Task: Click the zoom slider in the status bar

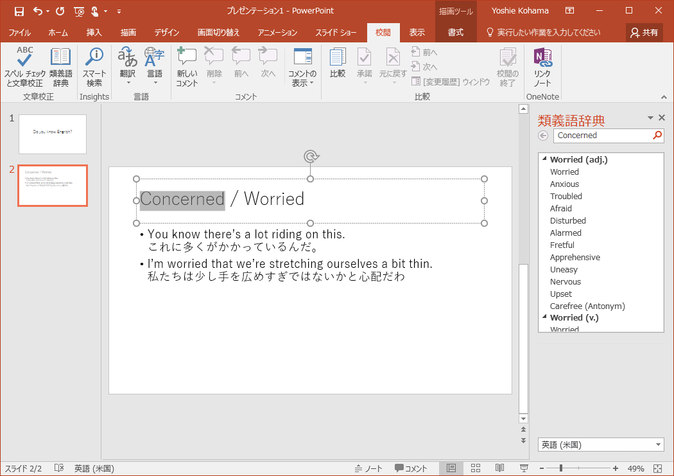Action: tap(560, 468)
